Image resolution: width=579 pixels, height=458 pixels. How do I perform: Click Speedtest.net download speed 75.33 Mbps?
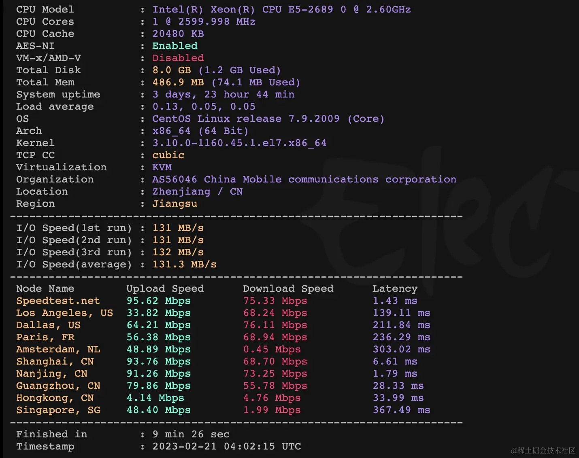pos(275,301)
